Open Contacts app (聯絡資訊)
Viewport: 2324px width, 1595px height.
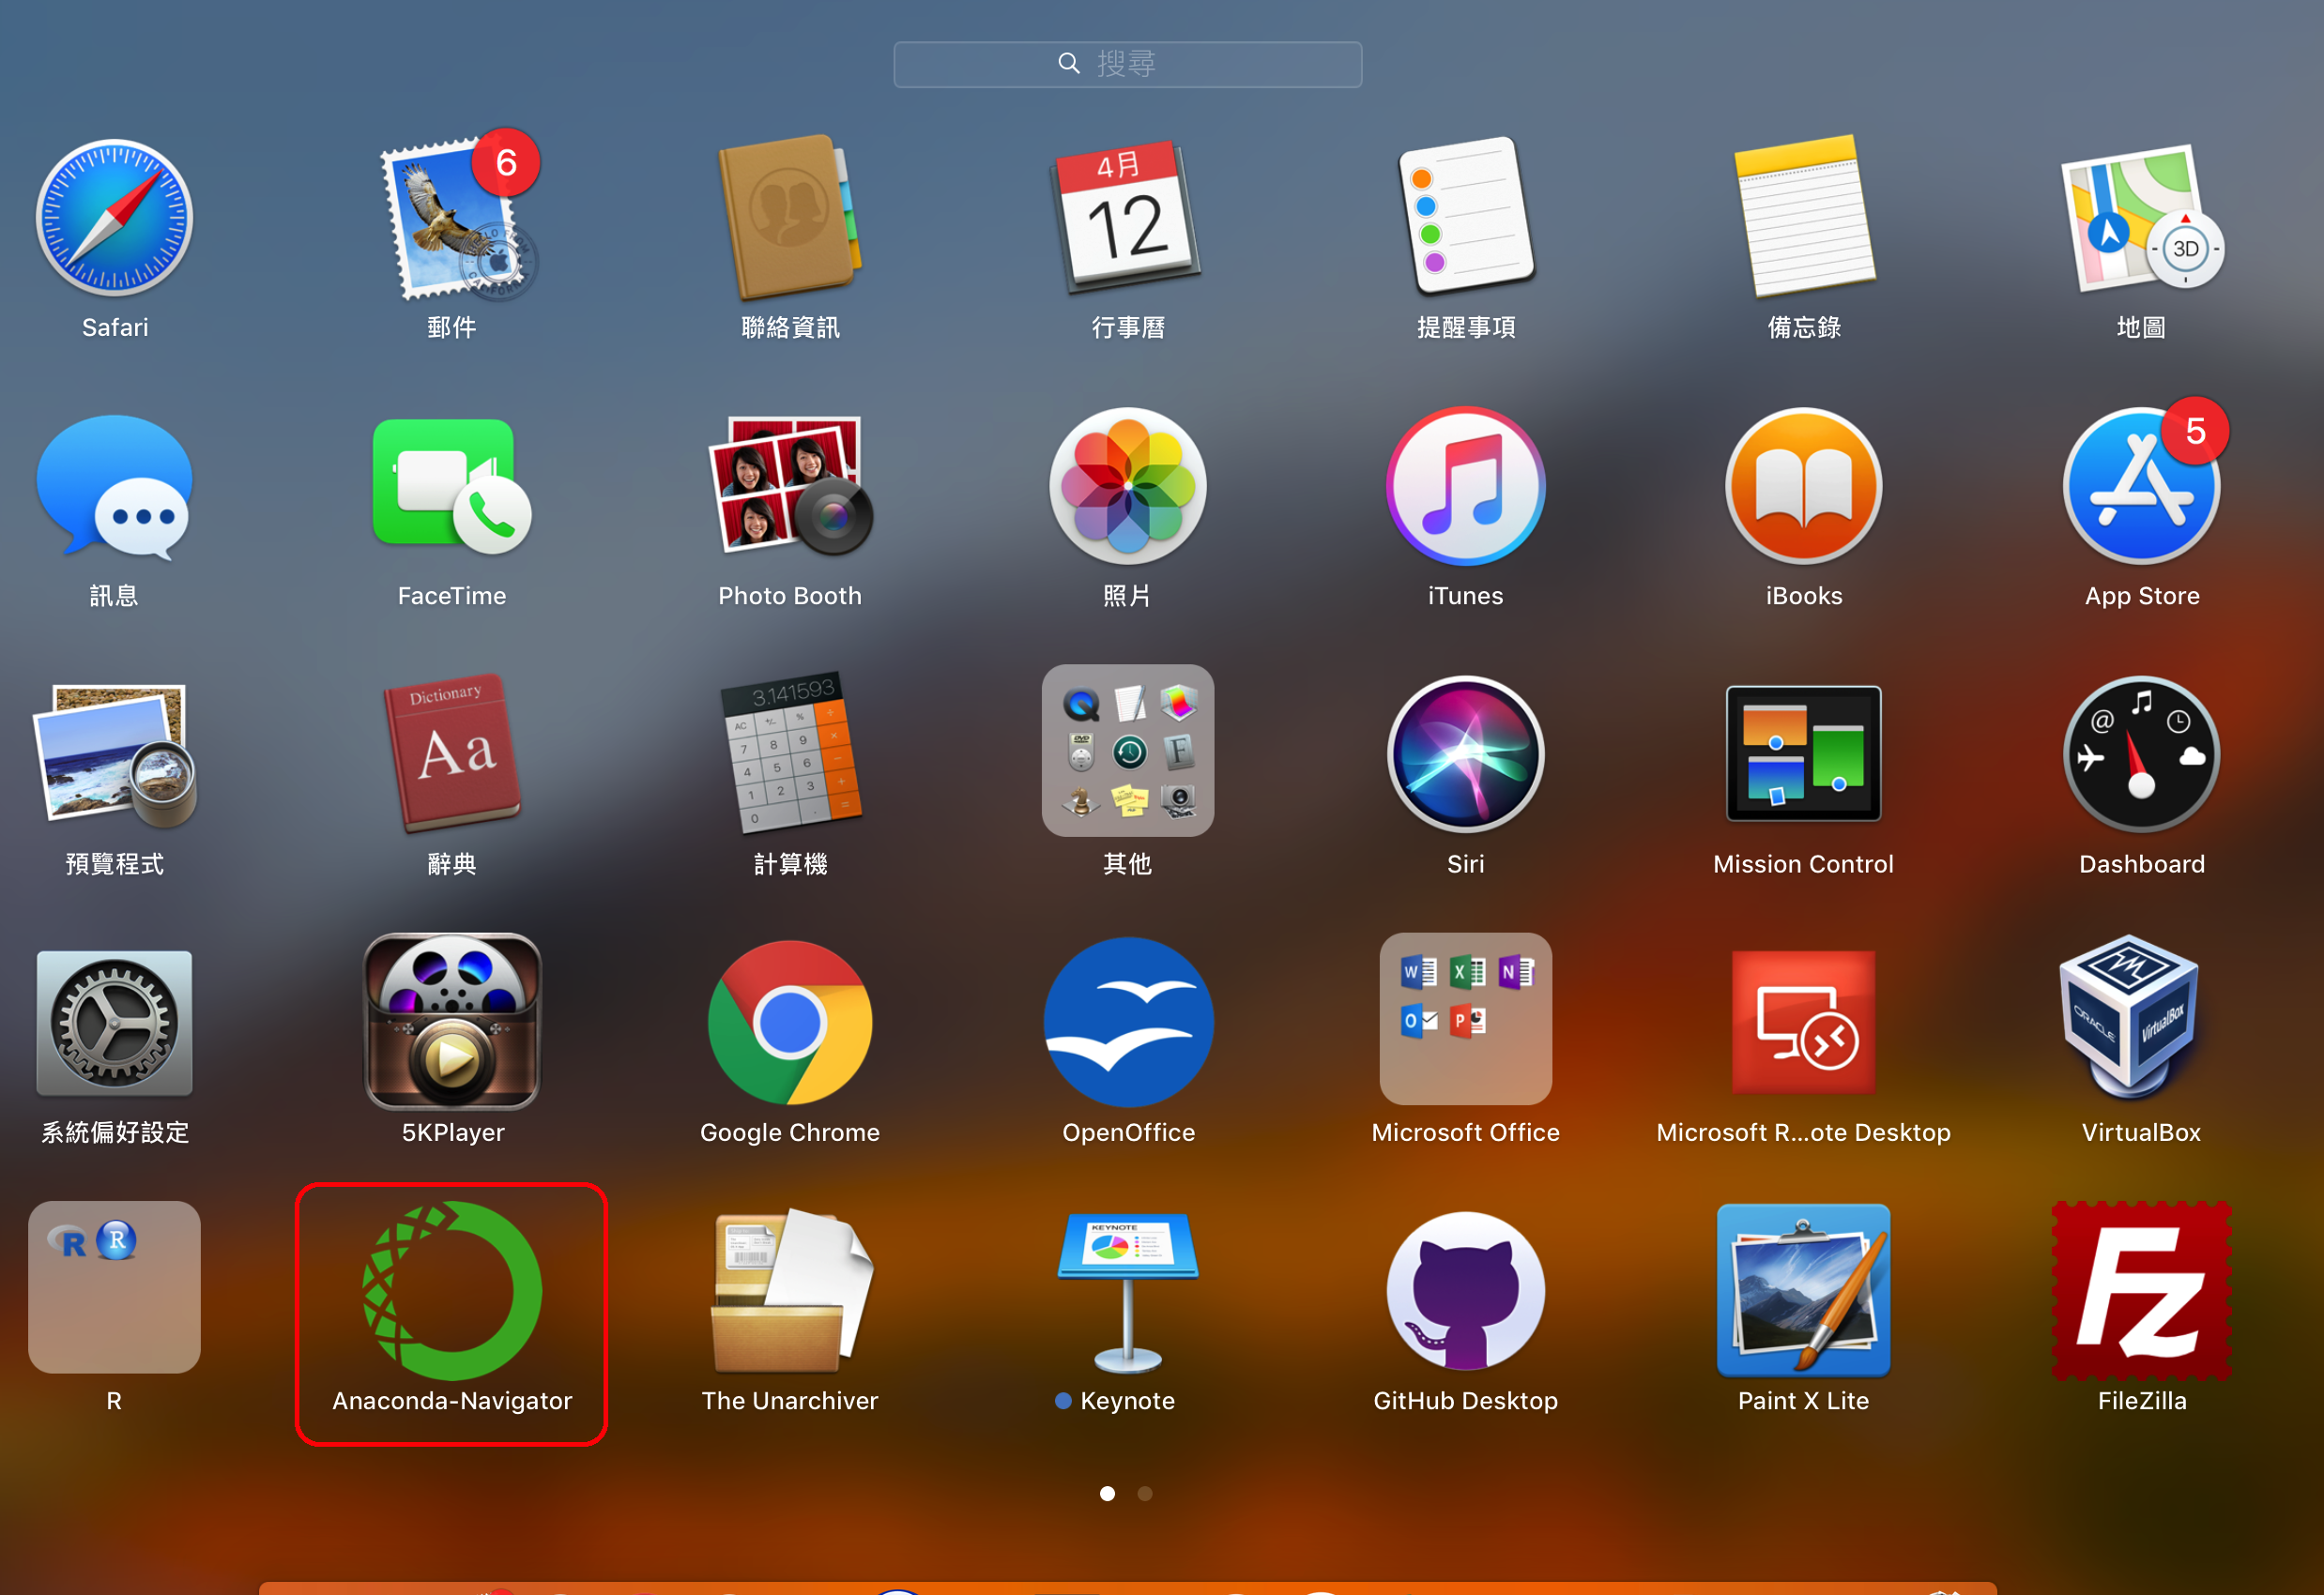point(790,218)
